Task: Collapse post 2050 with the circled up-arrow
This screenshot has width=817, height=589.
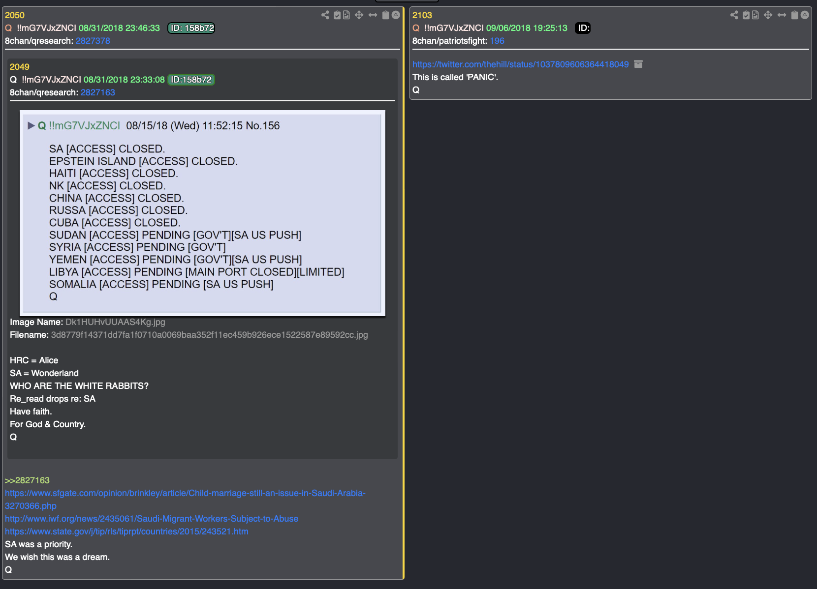Action: [x=396, y=15]
